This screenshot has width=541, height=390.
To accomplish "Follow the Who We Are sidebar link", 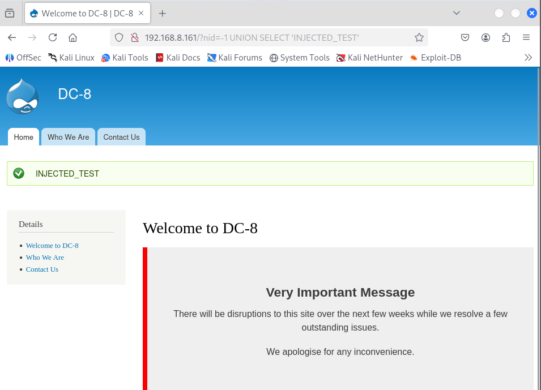I will (45, 258).
